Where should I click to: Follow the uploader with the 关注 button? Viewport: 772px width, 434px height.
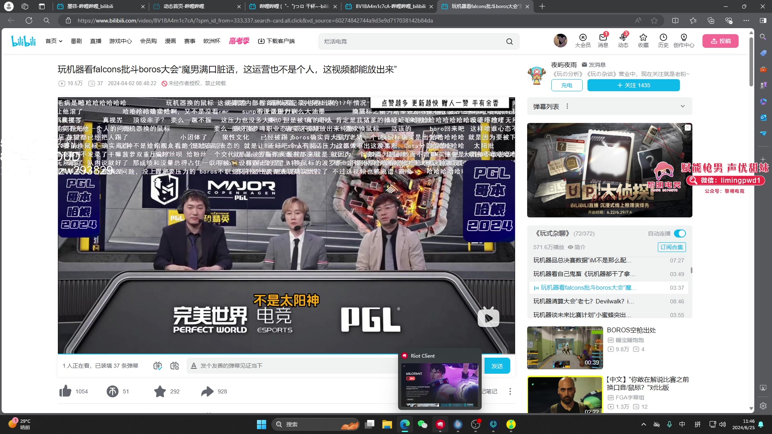633,85
